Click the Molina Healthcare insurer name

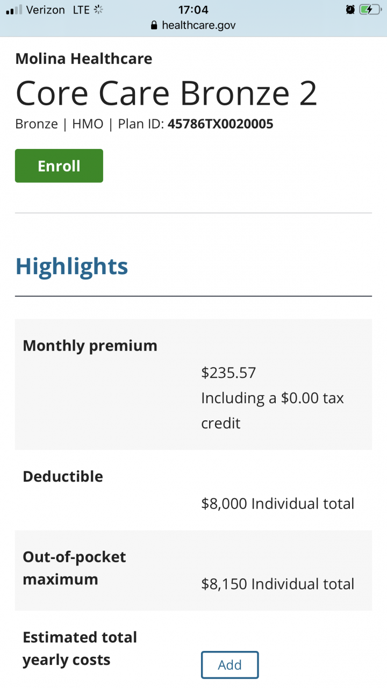[x=84, y=59]
